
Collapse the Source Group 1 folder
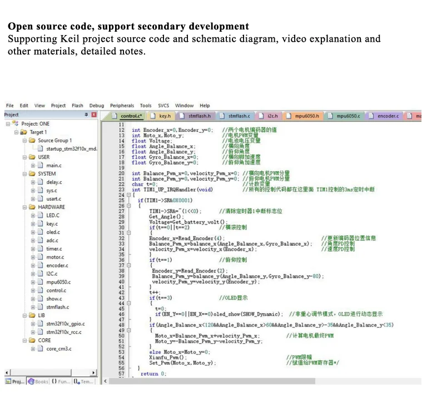pos(25,141)
